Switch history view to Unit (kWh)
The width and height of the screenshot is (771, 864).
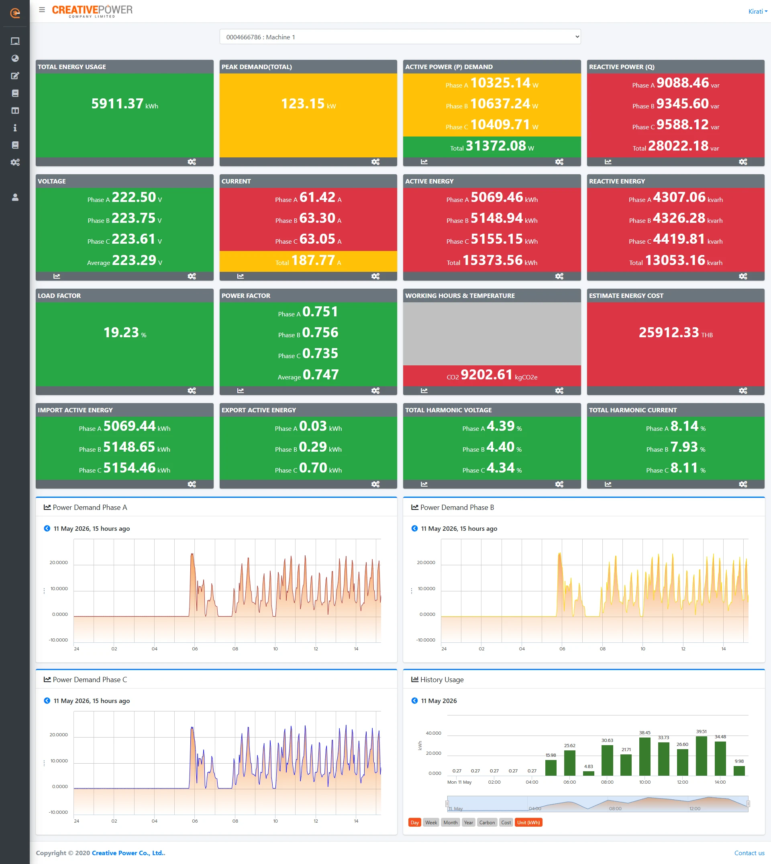[x=529, y=823]
